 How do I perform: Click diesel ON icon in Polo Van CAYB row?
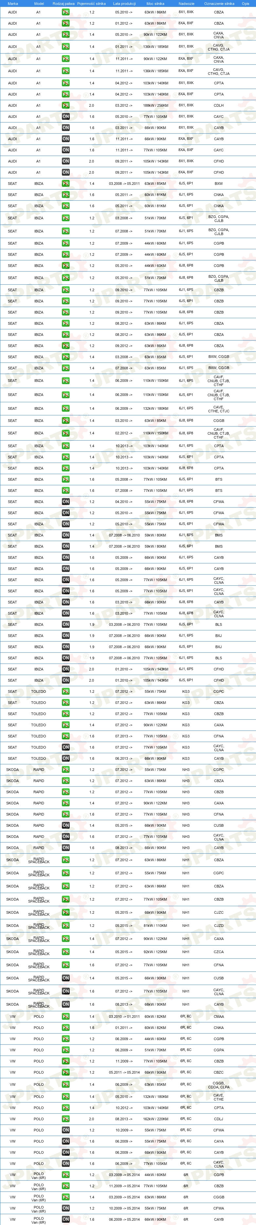click(65, 1219)
